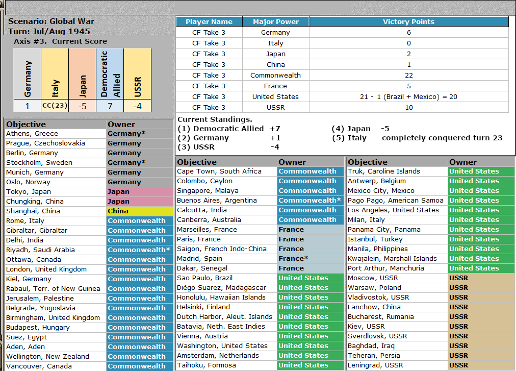Select Sao Paulo, Brazil objective

[226, 278]
